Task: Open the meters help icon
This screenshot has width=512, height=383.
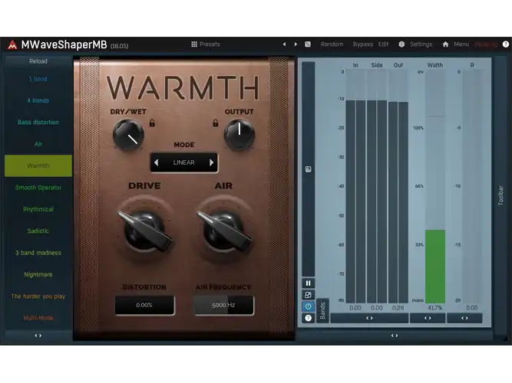Action: point(308,318)
